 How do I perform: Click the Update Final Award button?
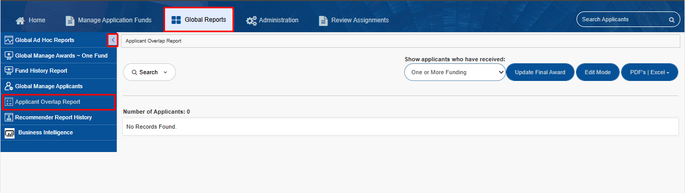[540, 72]
